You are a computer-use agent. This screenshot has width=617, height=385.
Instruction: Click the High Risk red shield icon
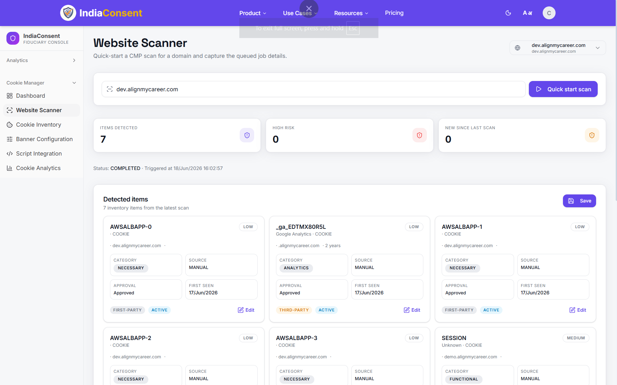(419, 135)
